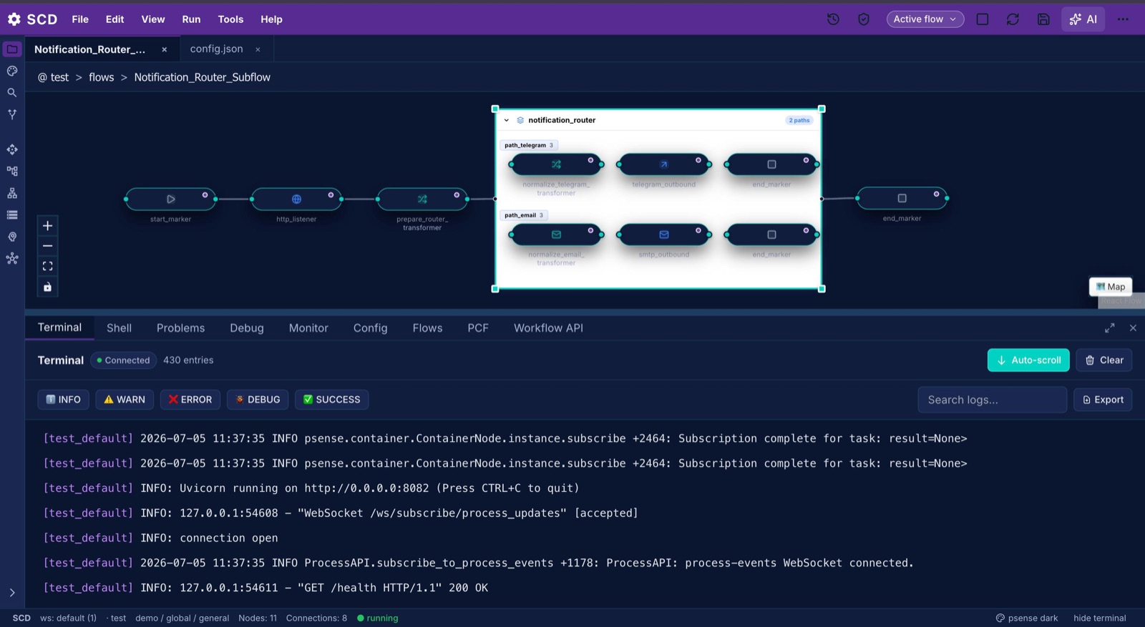The width and height of the screenshot is (1145, 627).
Task: Toggle the WARN log filter
Action: click(125, 400)
